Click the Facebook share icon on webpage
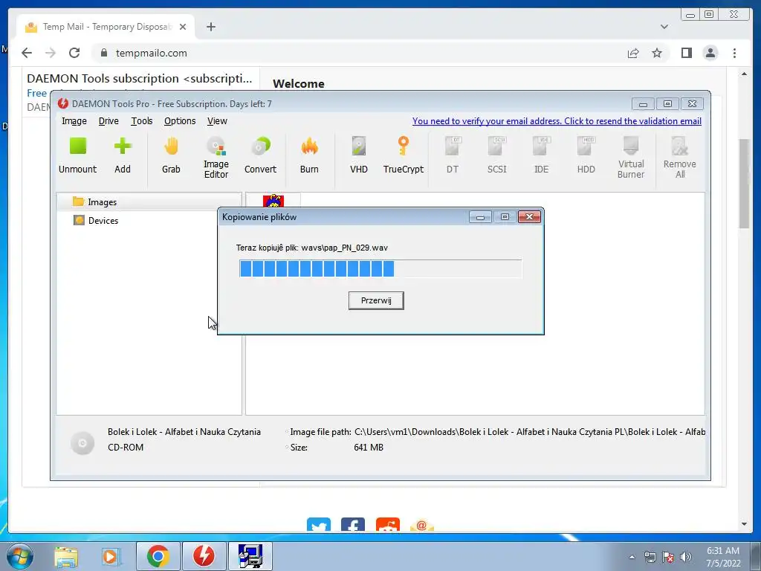The image size is (761, 571). [353, 524]
